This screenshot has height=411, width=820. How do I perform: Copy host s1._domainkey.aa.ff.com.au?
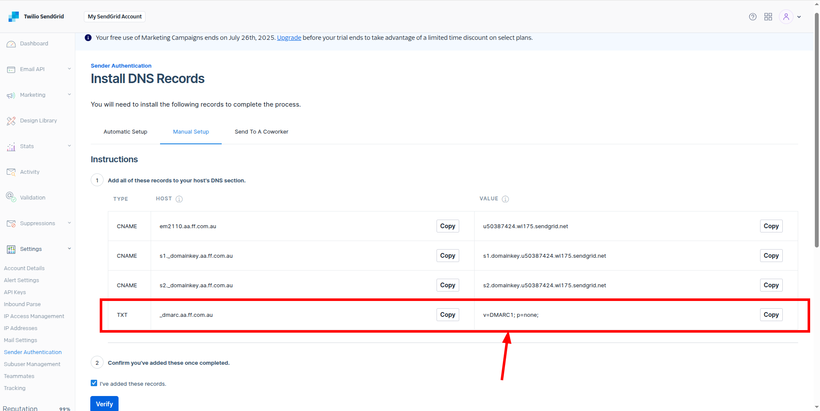click(x=448, y=256)
